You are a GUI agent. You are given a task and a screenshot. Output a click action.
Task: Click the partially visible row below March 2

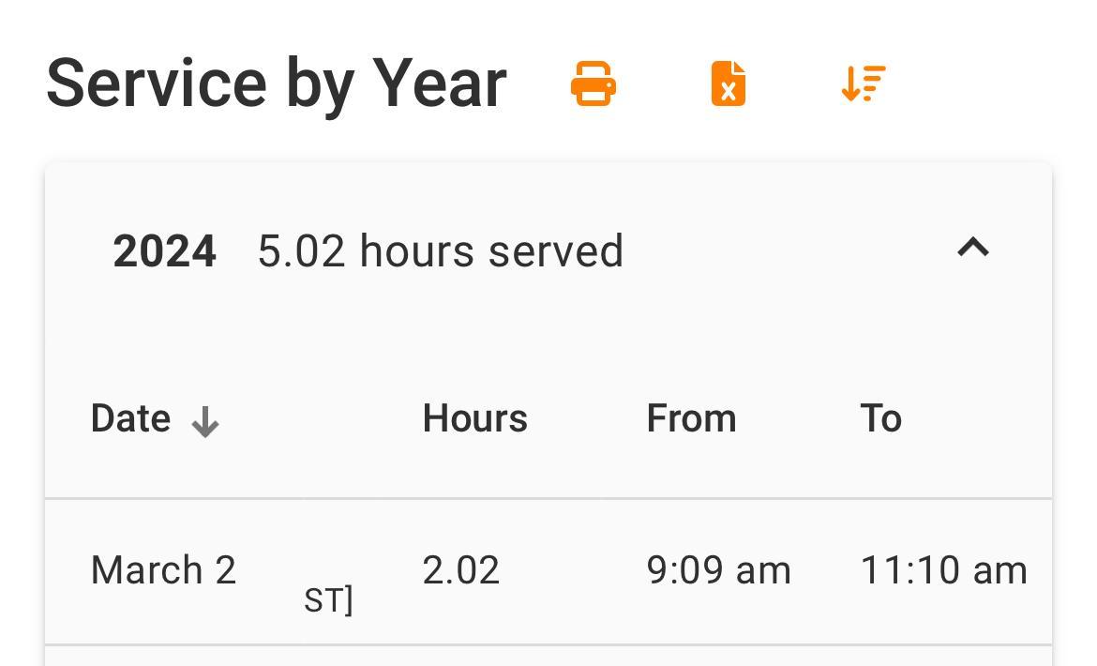(548, 657)
